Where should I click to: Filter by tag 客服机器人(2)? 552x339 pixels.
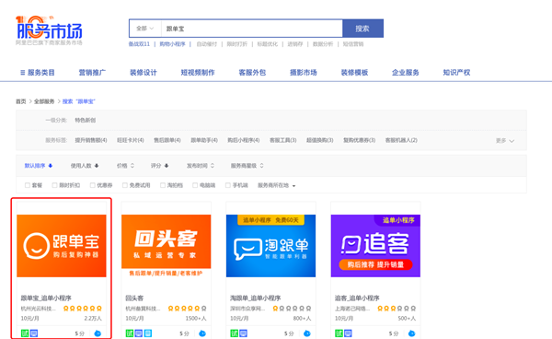[x=401, y=140]
